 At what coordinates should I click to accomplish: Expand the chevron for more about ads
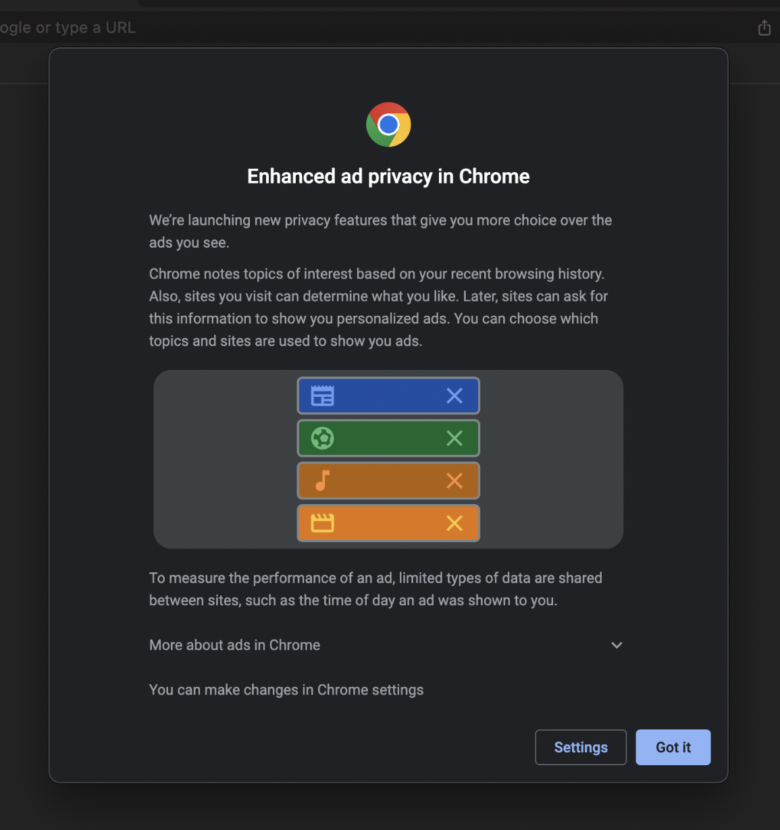pyautogui.click(x=617, y=645)
